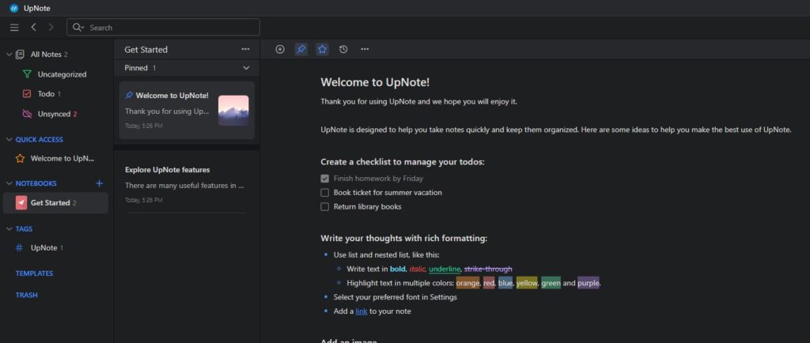
Task: Open TRASH
Action: point(26,295)
